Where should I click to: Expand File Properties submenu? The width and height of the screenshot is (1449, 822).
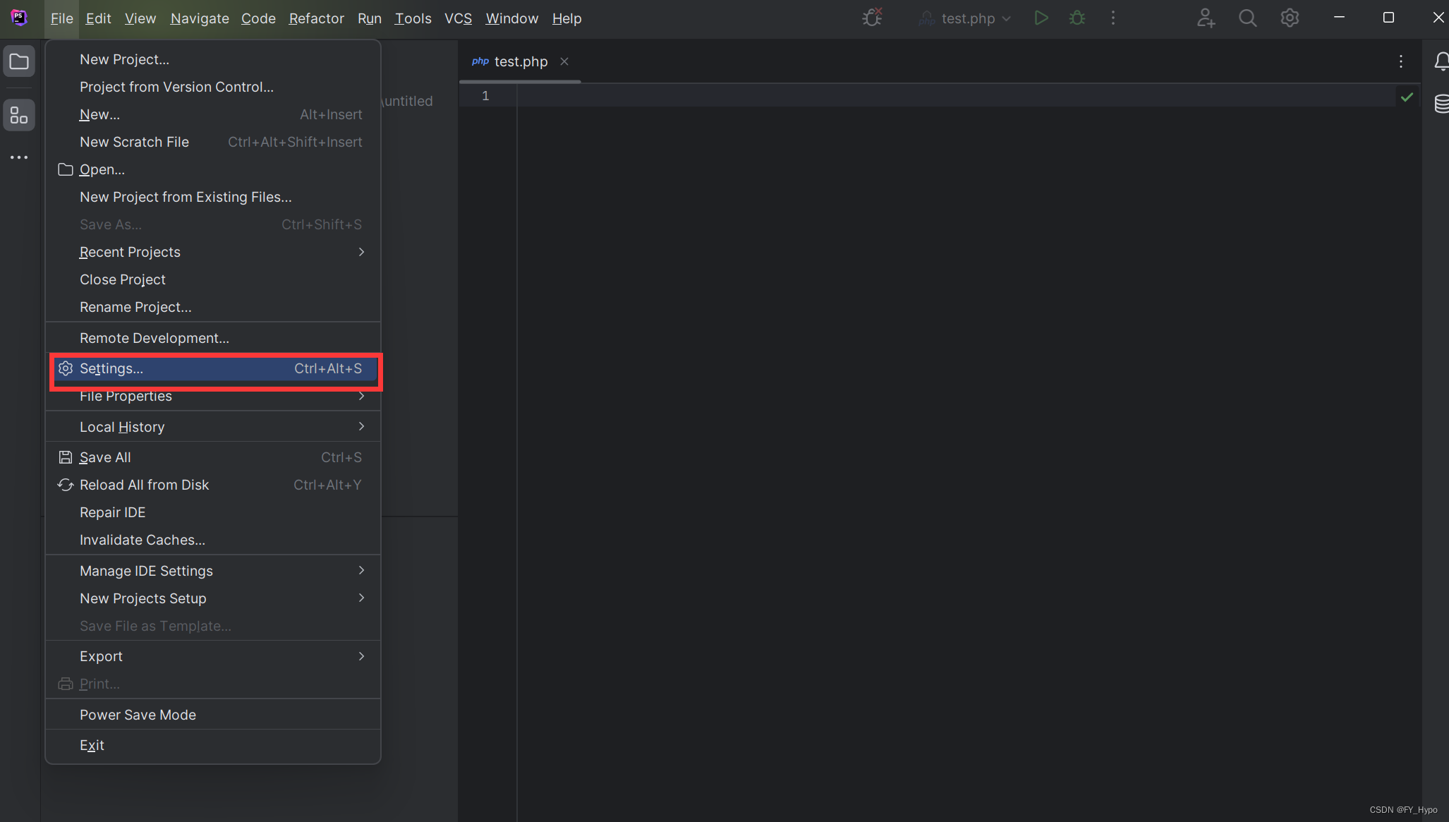point(212,397)
